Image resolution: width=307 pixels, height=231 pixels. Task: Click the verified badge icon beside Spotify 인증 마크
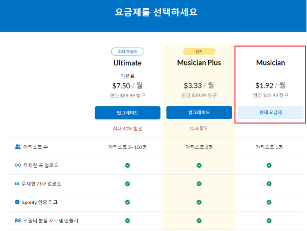[x=17, y=202]
